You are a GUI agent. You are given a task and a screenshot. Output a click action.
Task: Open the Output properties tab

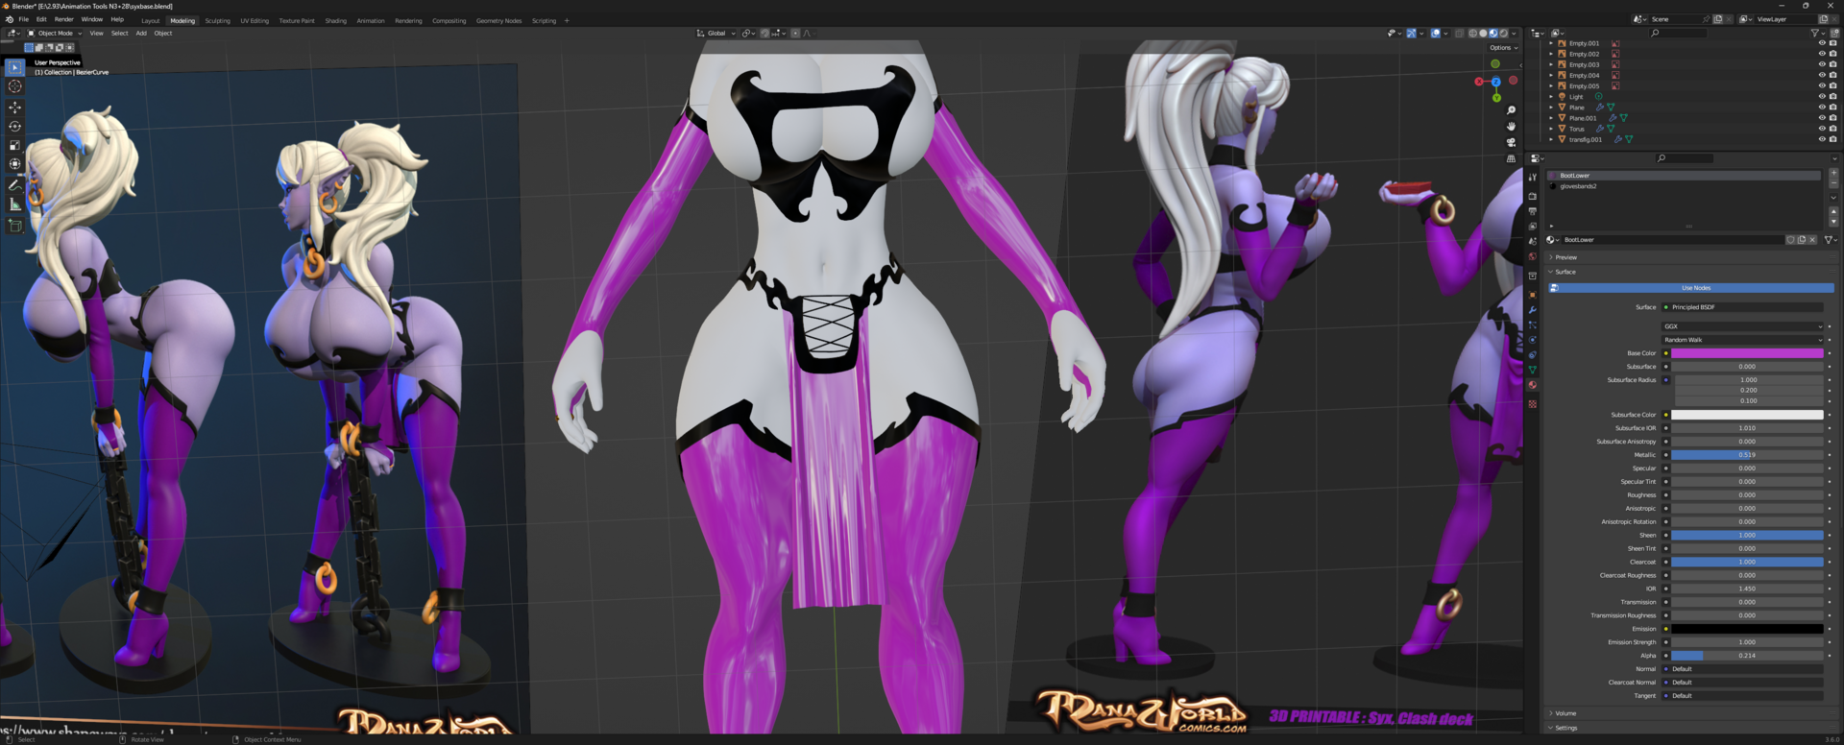1533,211
